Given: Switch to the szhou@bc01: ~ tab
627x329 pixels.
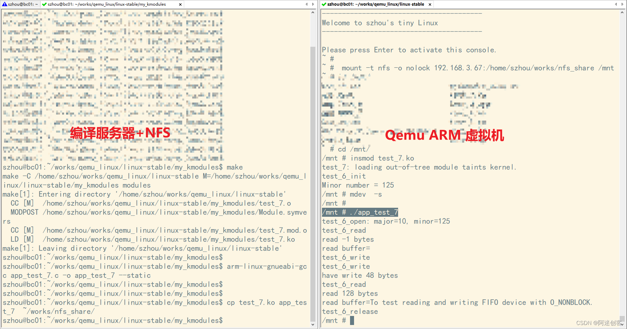Looking at the screenshot, I should coord(20,4).
